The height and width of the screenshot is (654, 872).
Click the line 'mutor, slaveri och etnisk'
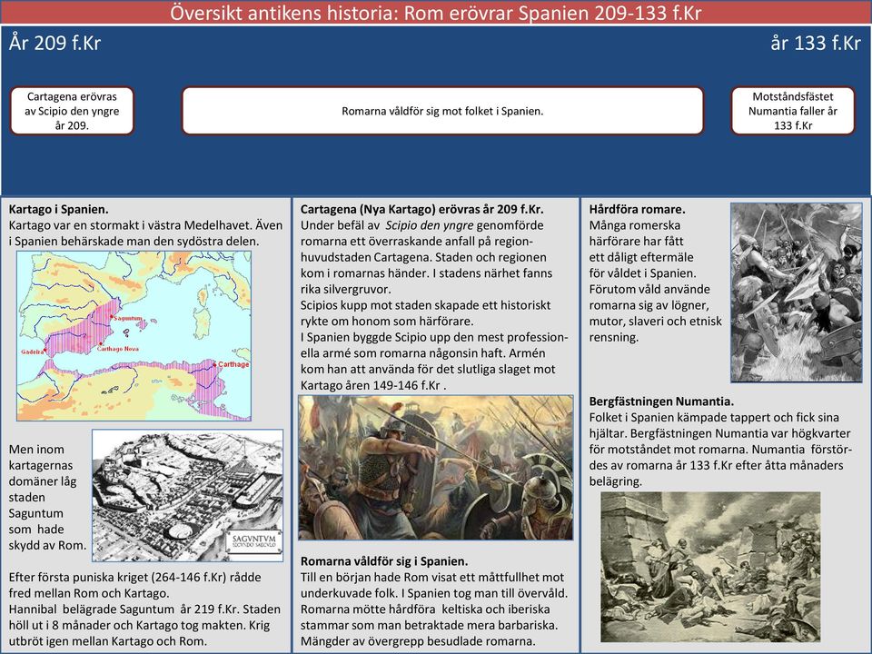(x=655, y=322)
